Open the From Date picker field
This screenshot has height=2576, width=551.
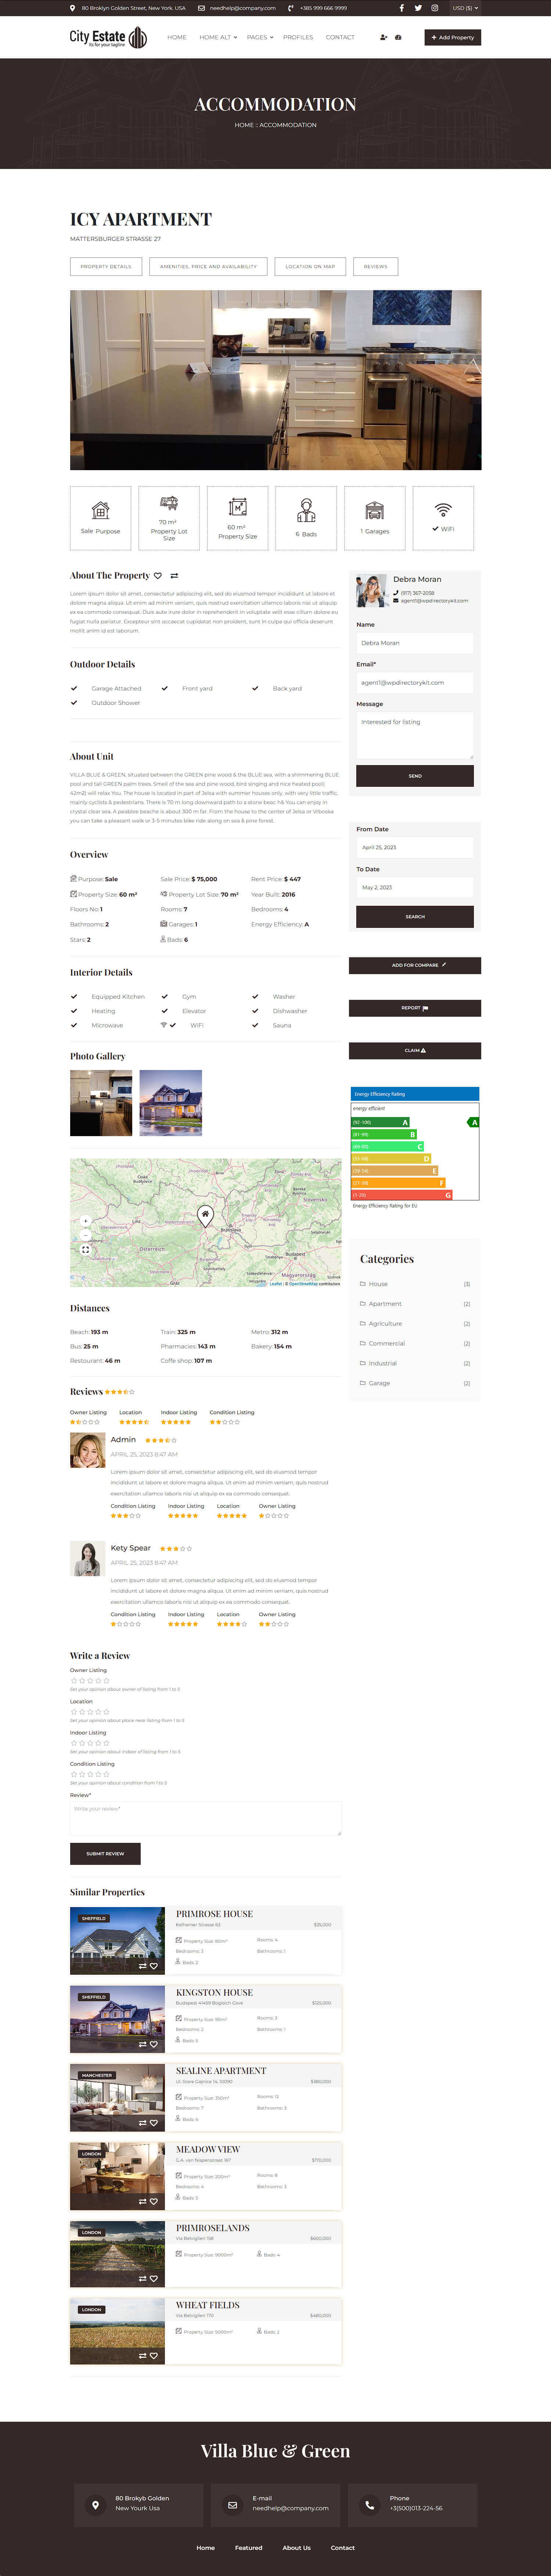(x=415, y=847)
